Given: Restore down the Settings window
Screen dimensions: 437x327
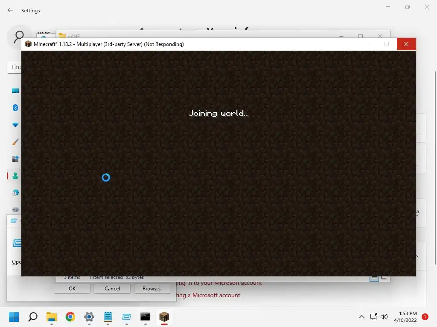Looking at the screenshot, I should click(408, 7).
